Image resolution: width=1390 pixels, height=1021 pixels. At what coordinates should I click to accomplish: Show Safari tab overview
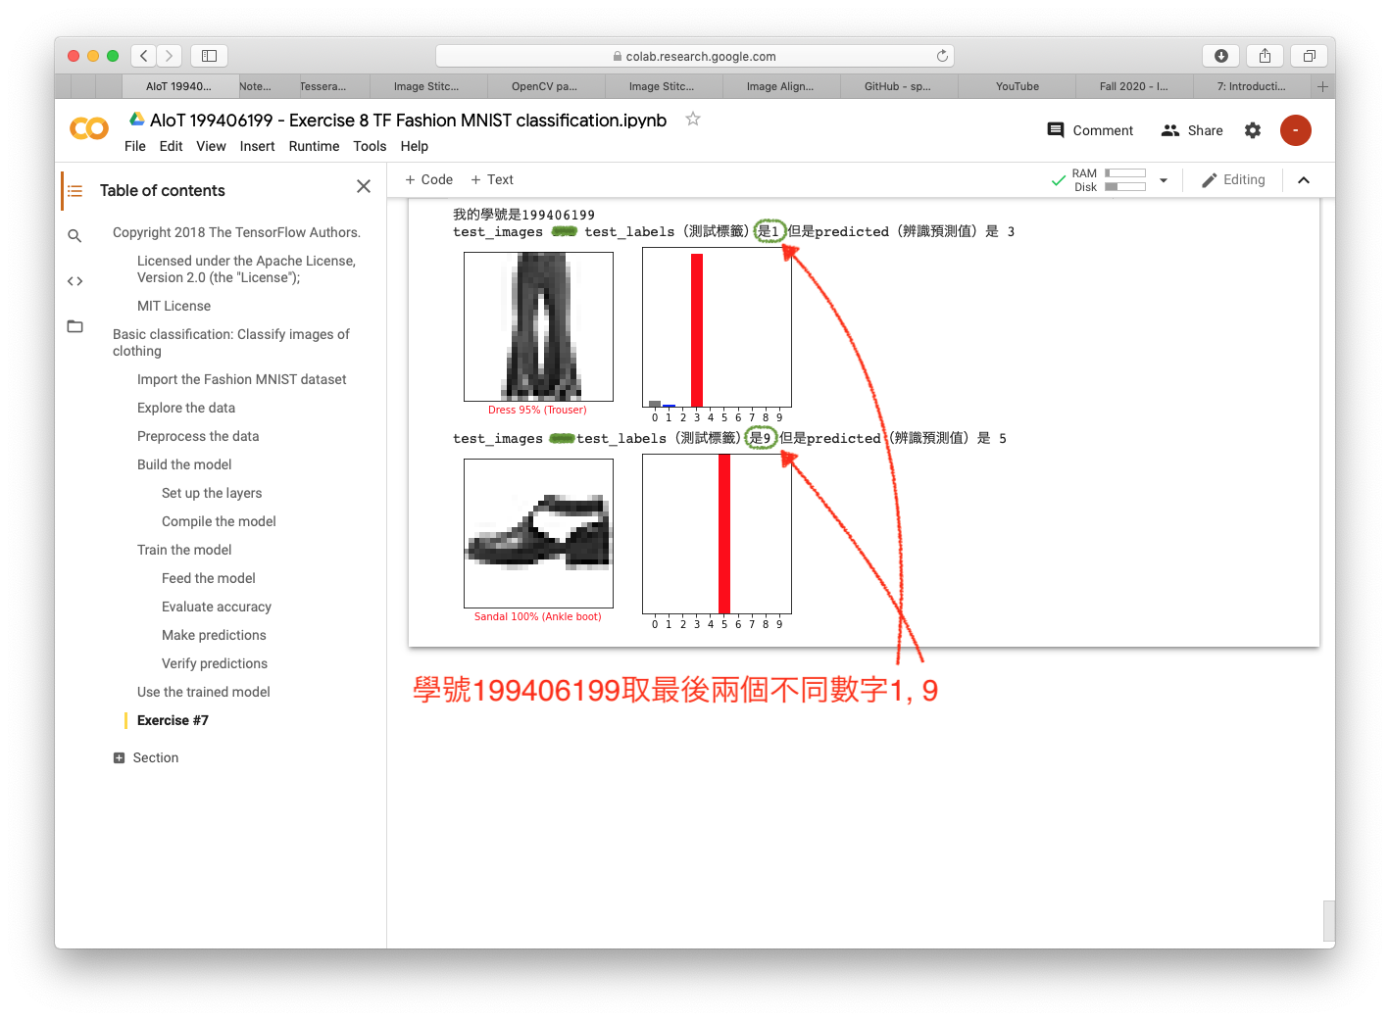(x=1309, y=56)
